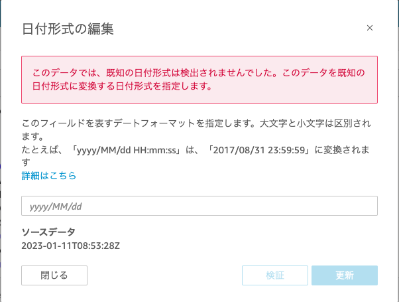Click empty space between 閉じる and 検証
399x302 pixels.
pyautogui.click(x=164, y=275)
